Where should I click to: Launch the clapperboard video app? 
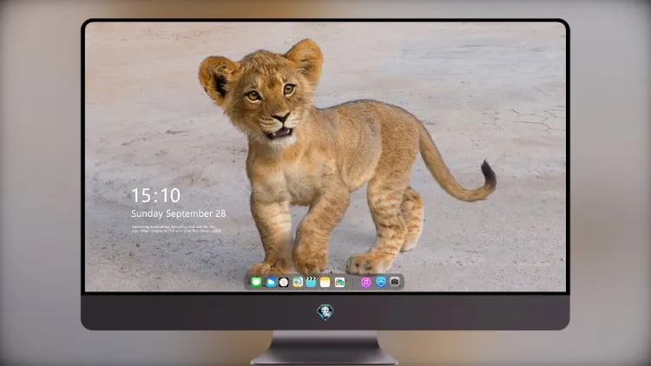311,282
